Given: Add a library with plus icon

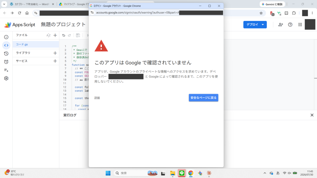Looking at the screenshot, I should click(55, 53).
